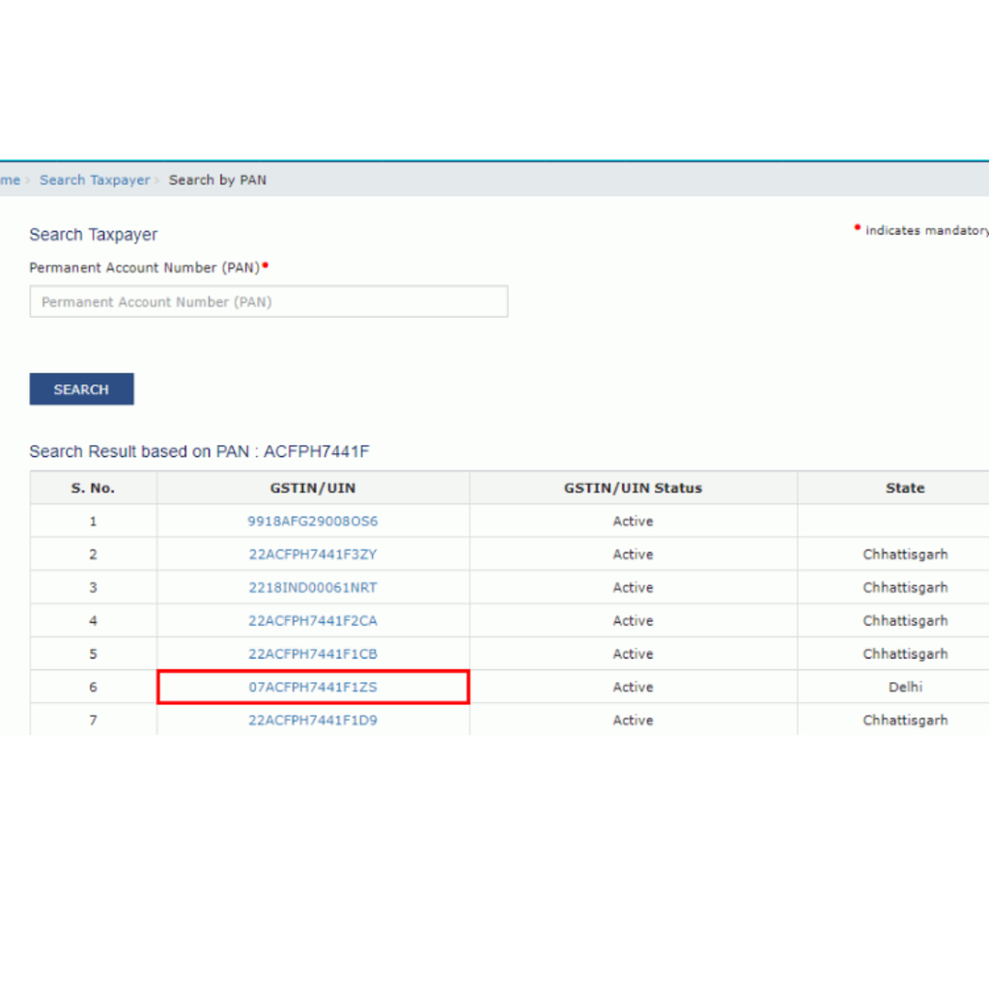Click the S. No. column header

coord(93,488)
